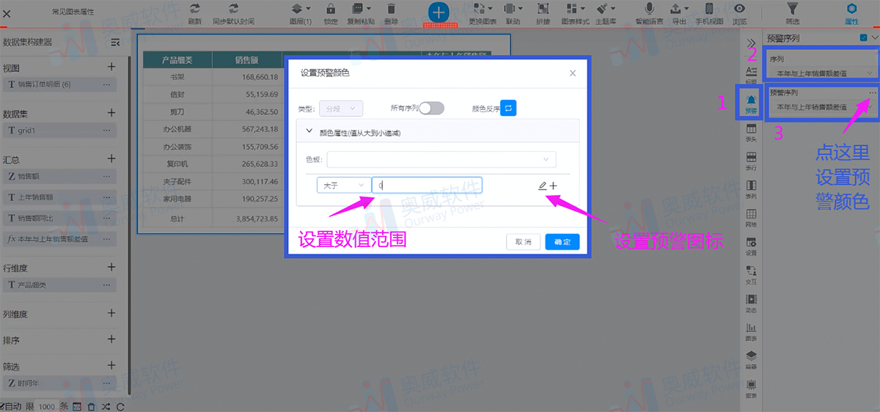Viewport: 880px width, 412px height.
Task: Click the 筛选 filter funnel icon
Action: 792,9
